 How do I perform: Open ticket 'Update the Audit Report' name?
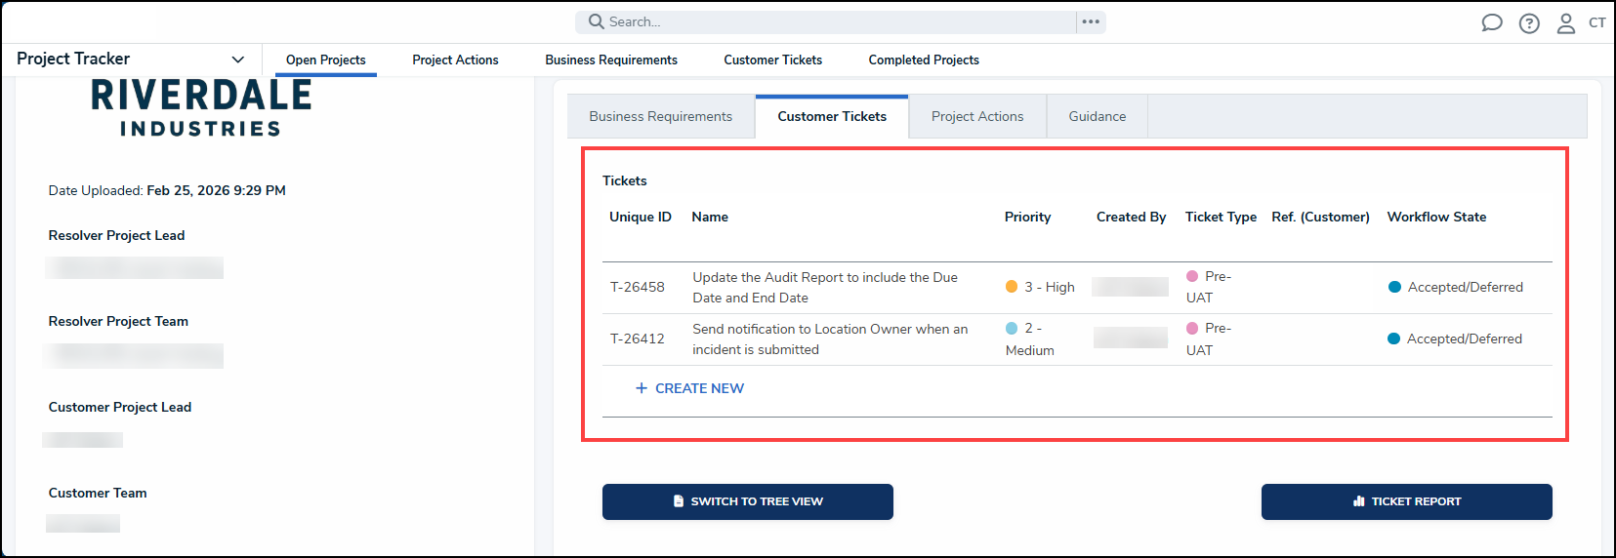[825, 288]
